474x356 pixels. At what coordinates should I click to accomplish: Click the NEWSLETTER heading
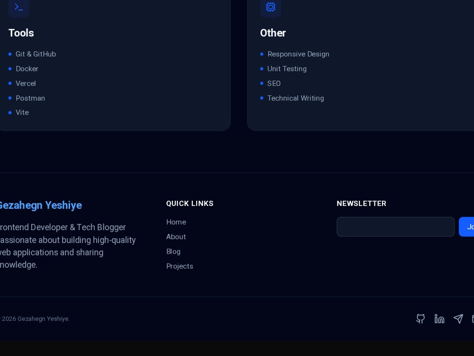(x=362, y=204)
